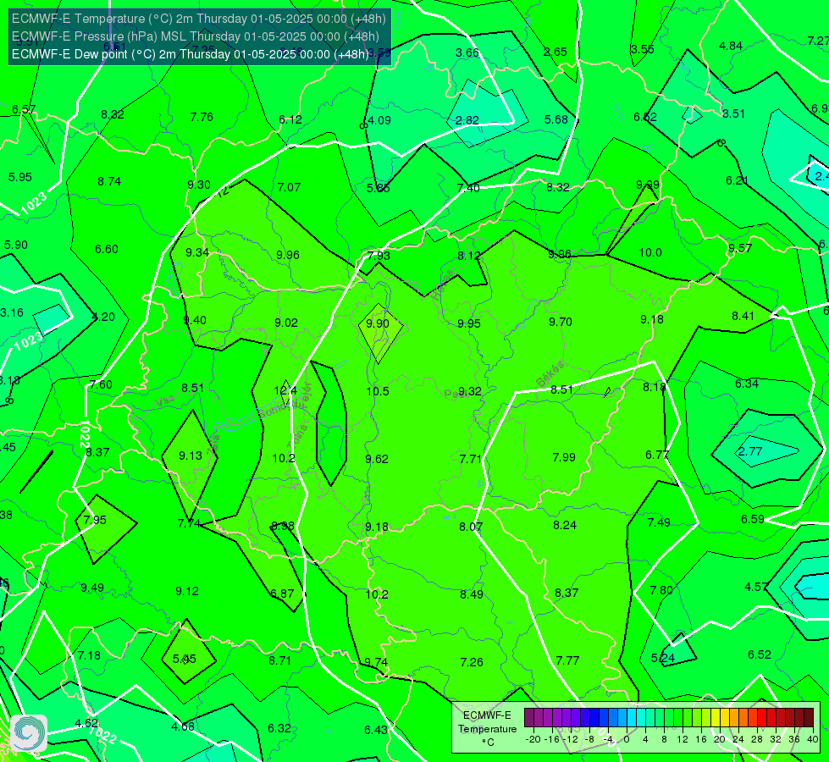Click the 4.62 temperature value
This screenshot has height=762, width=829.
[86, 723]
